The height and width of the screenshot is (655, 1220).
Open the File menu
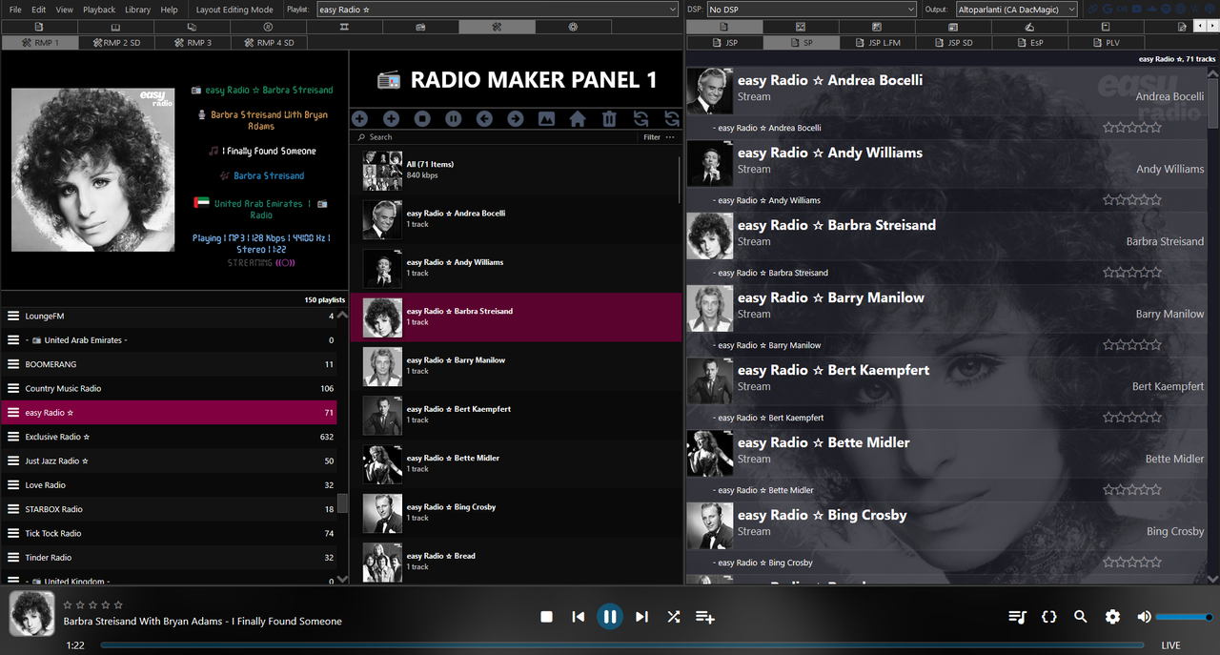tap(15, 10)
